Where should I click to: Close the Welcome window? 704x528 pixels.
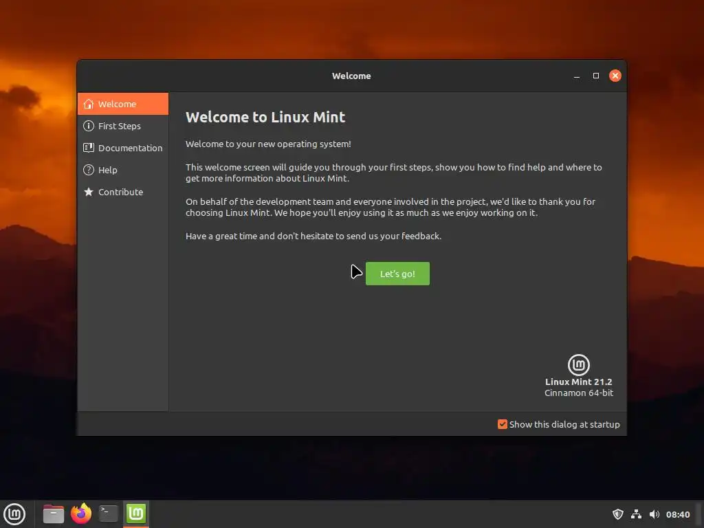point(615,76)
